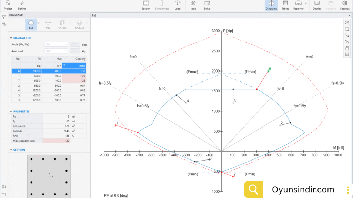Image resolution: width=353 pixels, height=198 pixels.
Task: Collapse the NAVIGATION section
Action: tap(11, 38)
